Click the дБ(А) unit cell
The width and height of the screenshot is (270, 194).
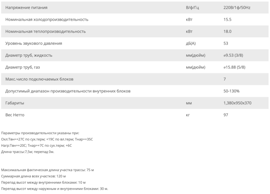point(191,43)
